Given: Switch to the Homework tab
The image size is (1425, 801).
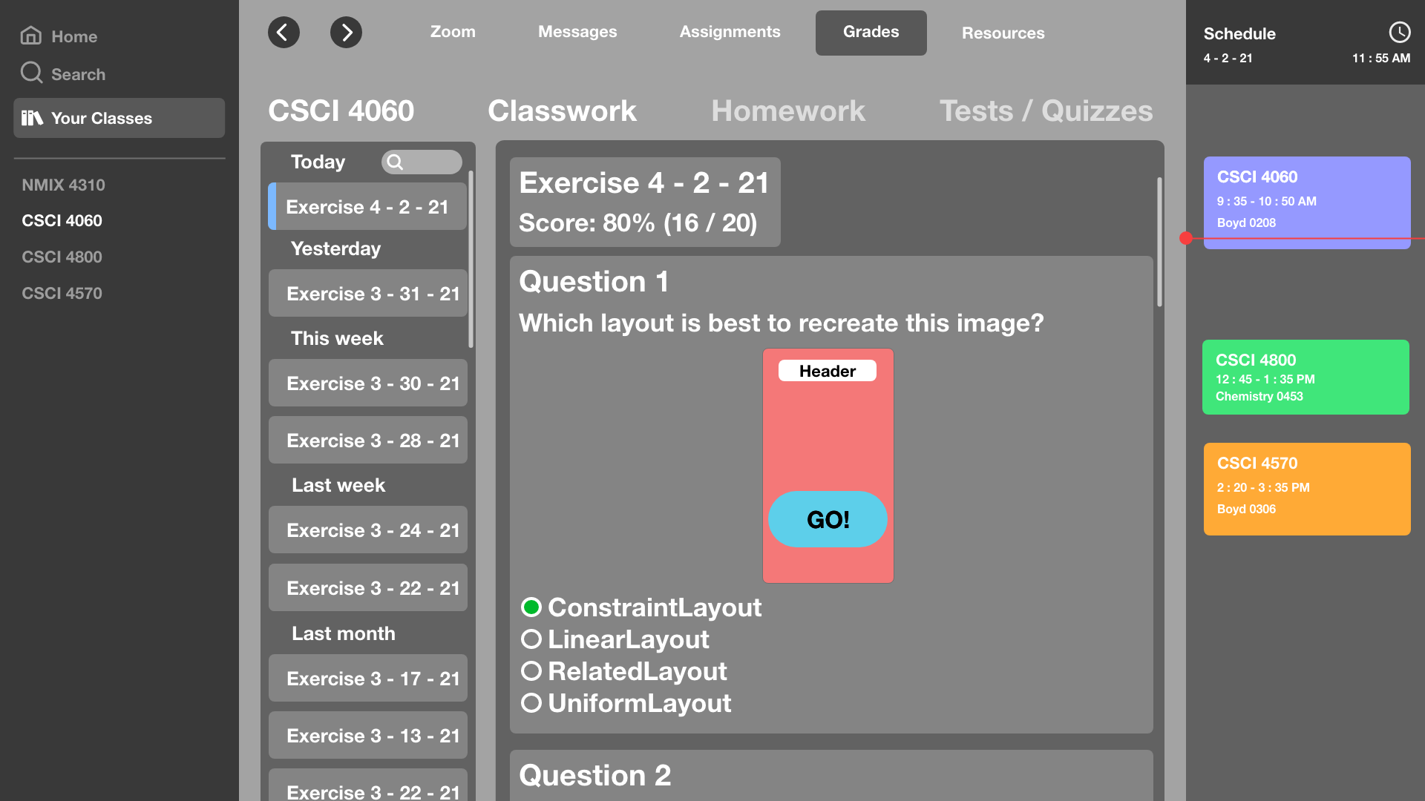Looking at the screenshot, I should 788,111.
